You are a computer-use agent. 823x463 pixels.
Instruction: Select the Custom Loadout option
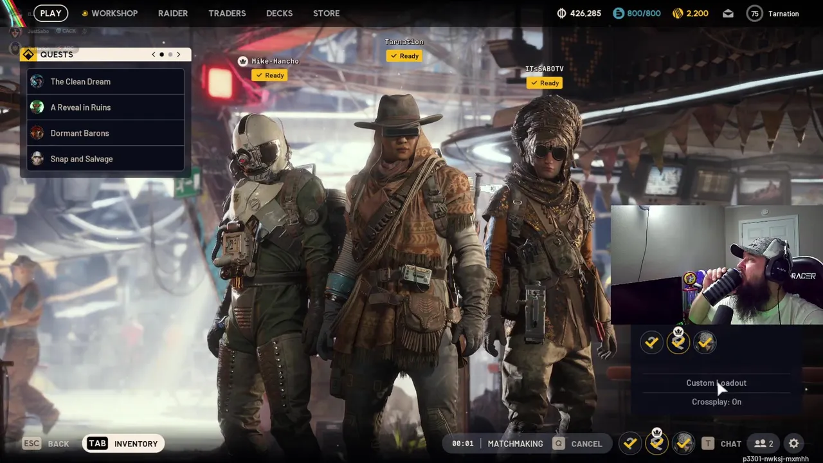[x=716, y=383]
